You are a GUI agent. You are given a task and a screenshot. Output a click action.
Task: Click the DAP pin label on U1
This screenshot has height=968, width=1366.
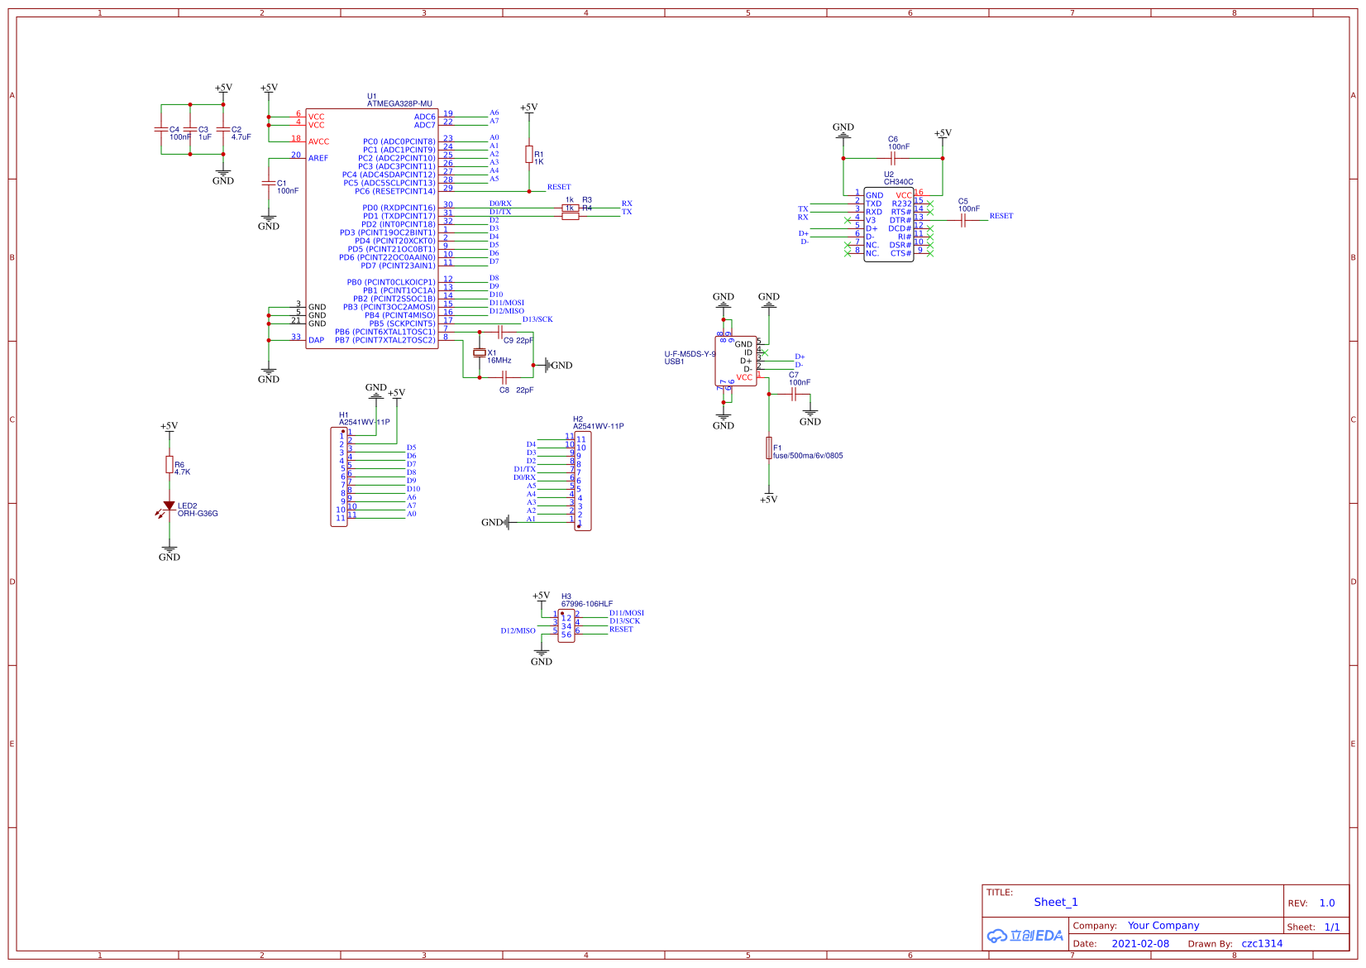[x=316, y=340]
